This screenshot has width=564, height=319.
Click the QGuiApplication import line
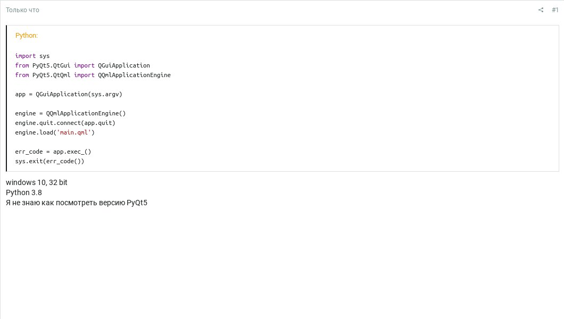82,65
